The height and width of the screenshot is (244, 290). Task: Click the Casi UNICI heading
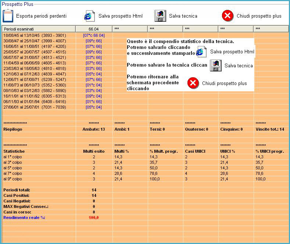pos(195,151)
